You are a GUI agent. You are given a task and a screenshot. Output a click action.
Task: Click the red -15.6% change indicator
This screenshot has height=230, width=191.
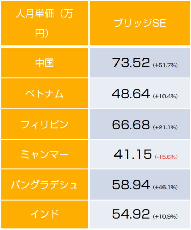pos(166,157)
